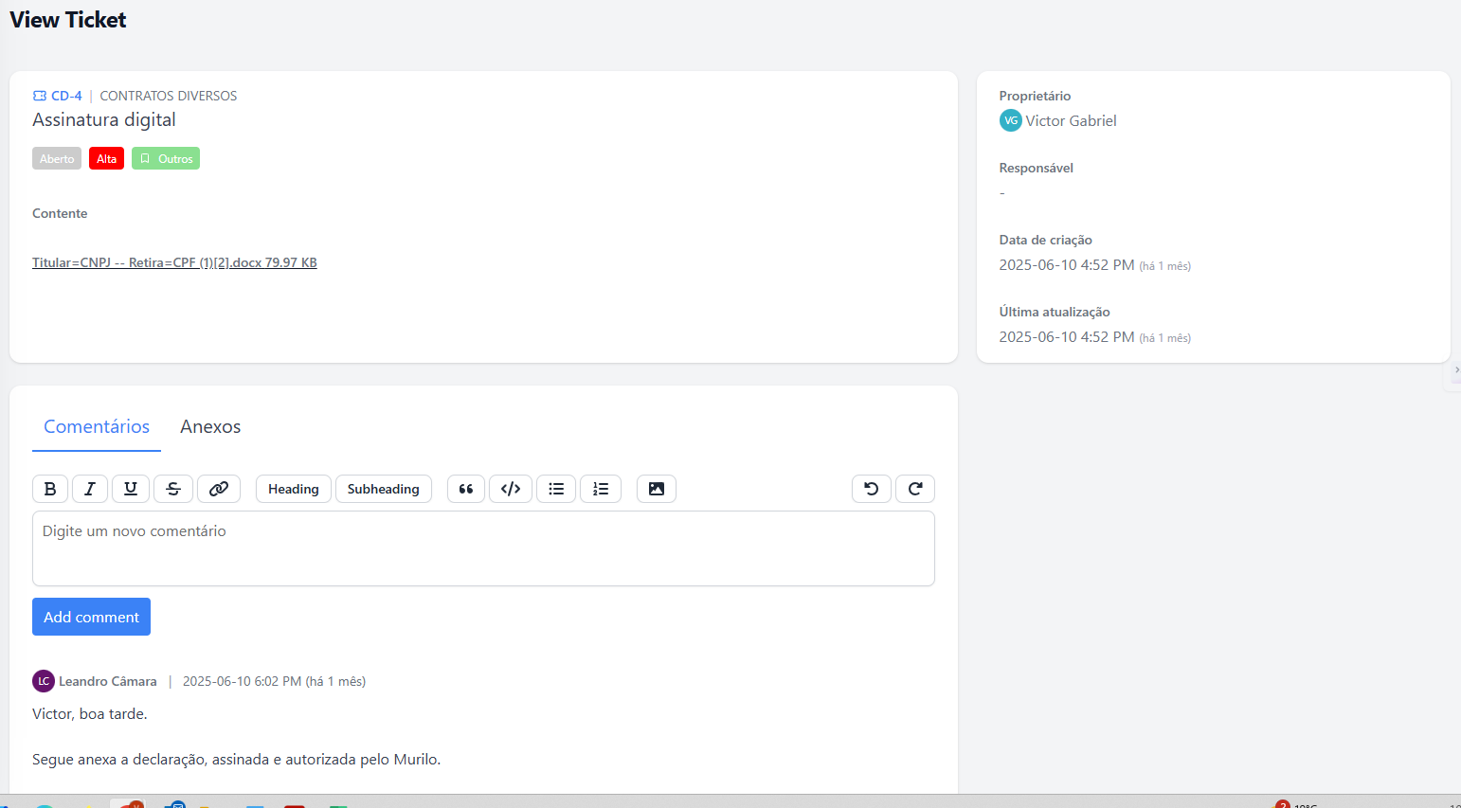Apply Heading style to text
This screenshot has width=1461, height=808.
294,489
